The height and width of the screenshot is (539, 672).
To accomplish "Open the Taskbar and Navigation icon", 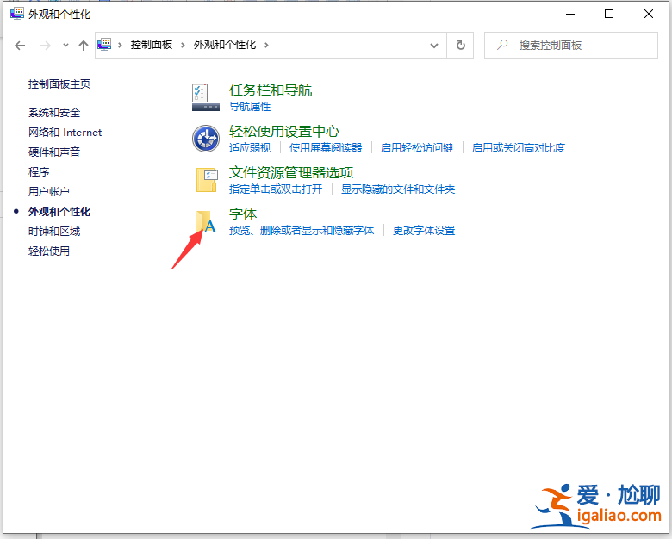I will pos(206,97).
